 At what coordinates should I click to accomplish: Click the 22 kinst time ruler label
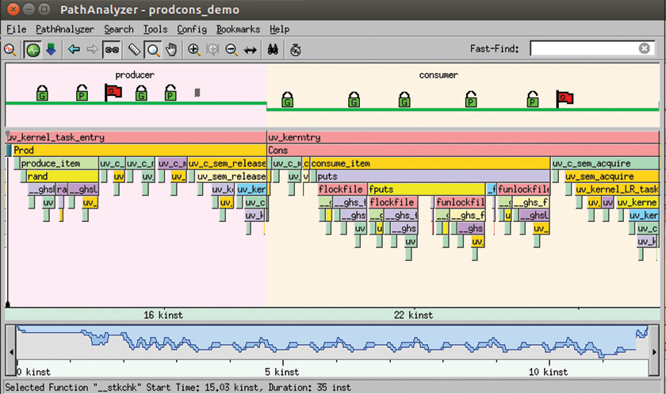(413, 315)
